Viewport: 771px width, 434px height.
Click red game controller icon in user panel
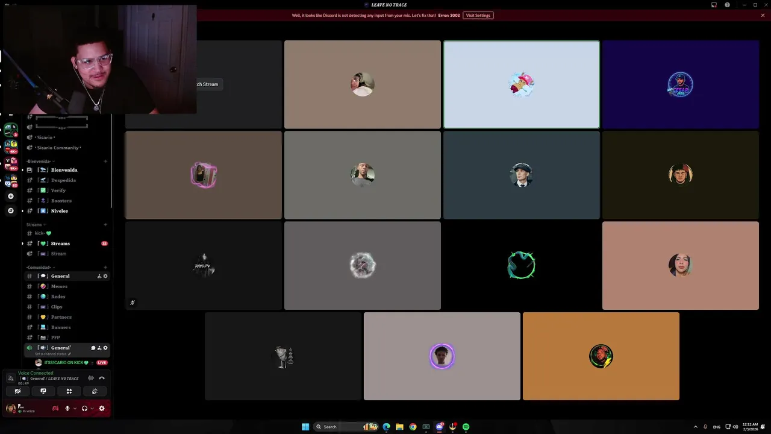(x=55, y=409)
